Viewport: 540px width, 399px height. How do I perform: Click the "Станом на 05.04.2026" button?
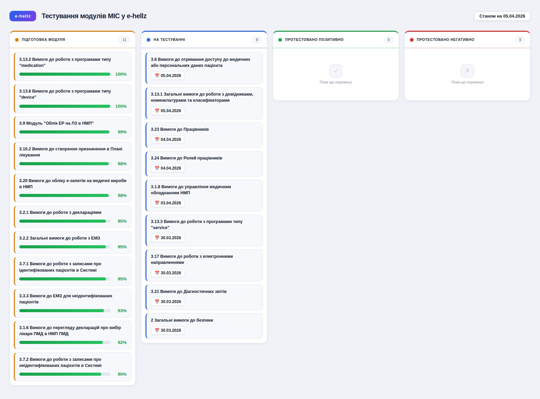(x=502, y=16)
